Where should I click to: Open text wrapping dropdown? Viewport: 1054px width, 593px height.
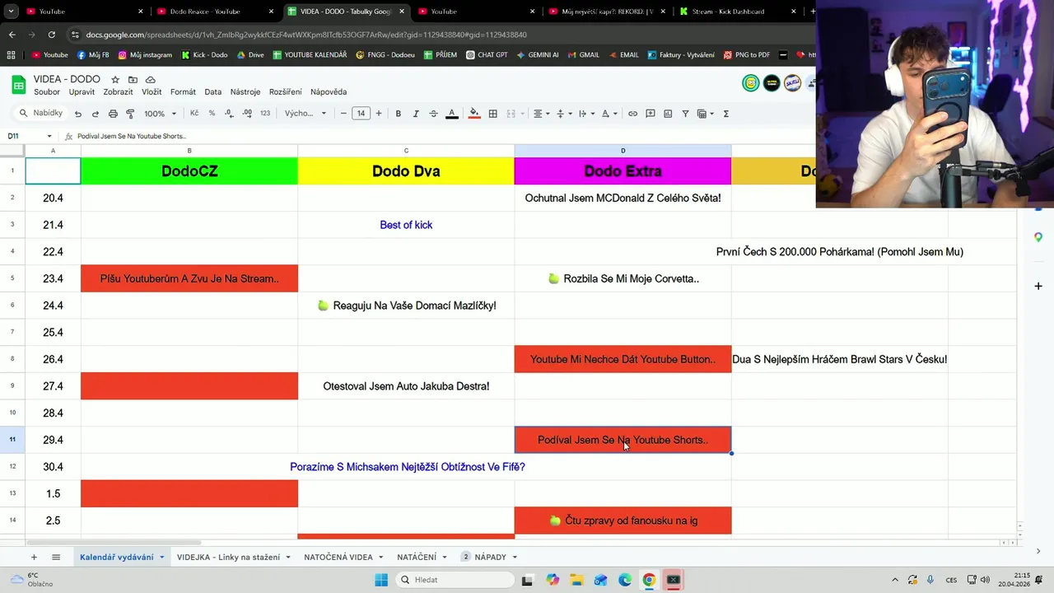585,114
